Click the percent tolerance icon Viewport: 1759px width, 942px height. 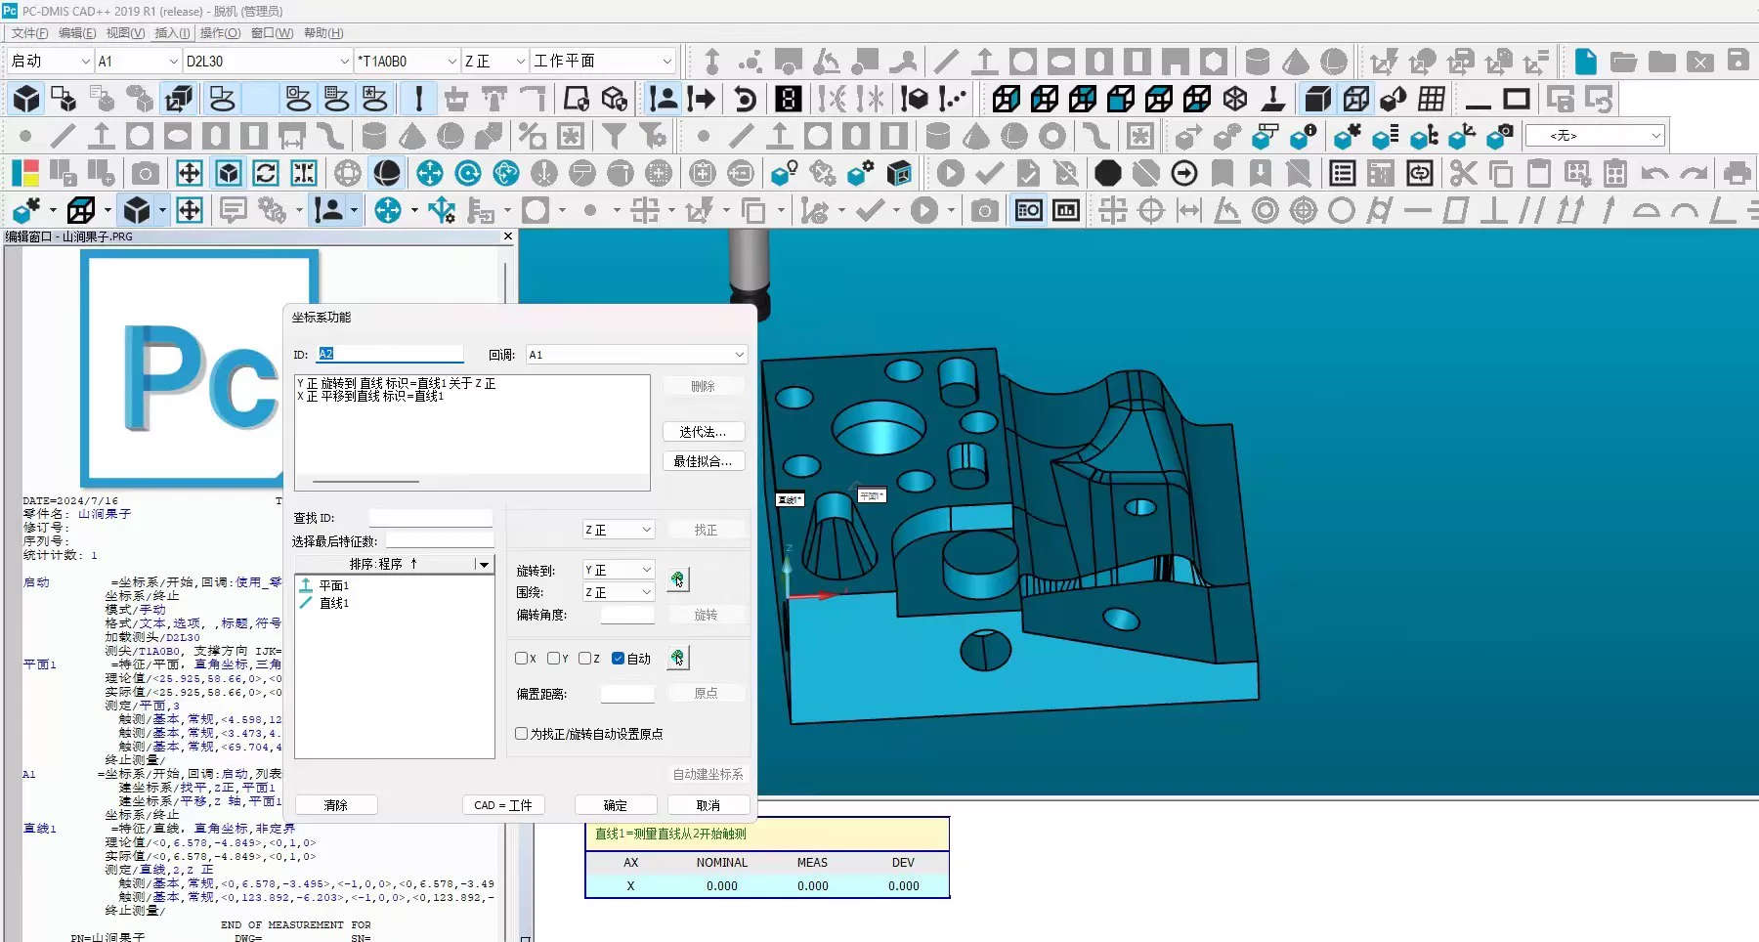click(x=533, y=136)
